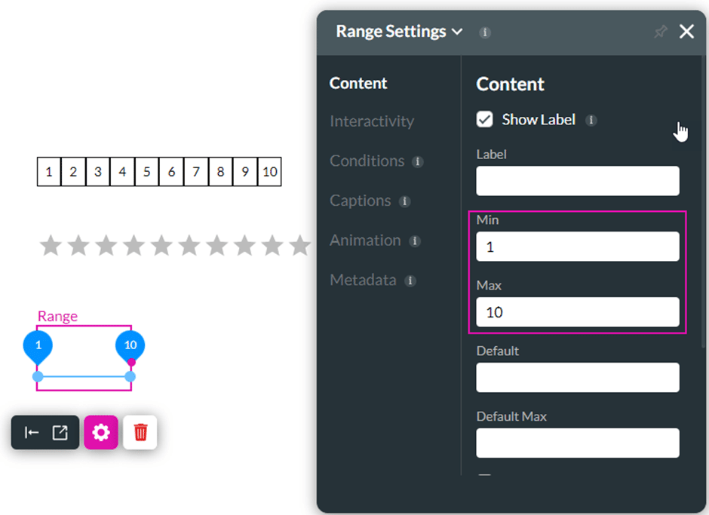Click the Min input field
This screenshot has width=709, height=515.
[x=578, y=247]
